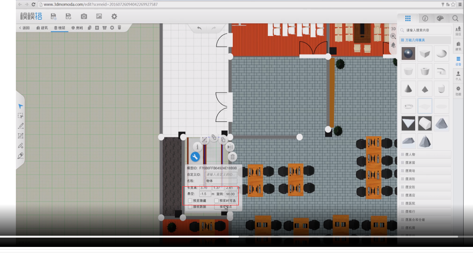Open the info bubble of the selected object
Image resolution: width=473 pixels, height=253 pixels.
tap(197, 147)
